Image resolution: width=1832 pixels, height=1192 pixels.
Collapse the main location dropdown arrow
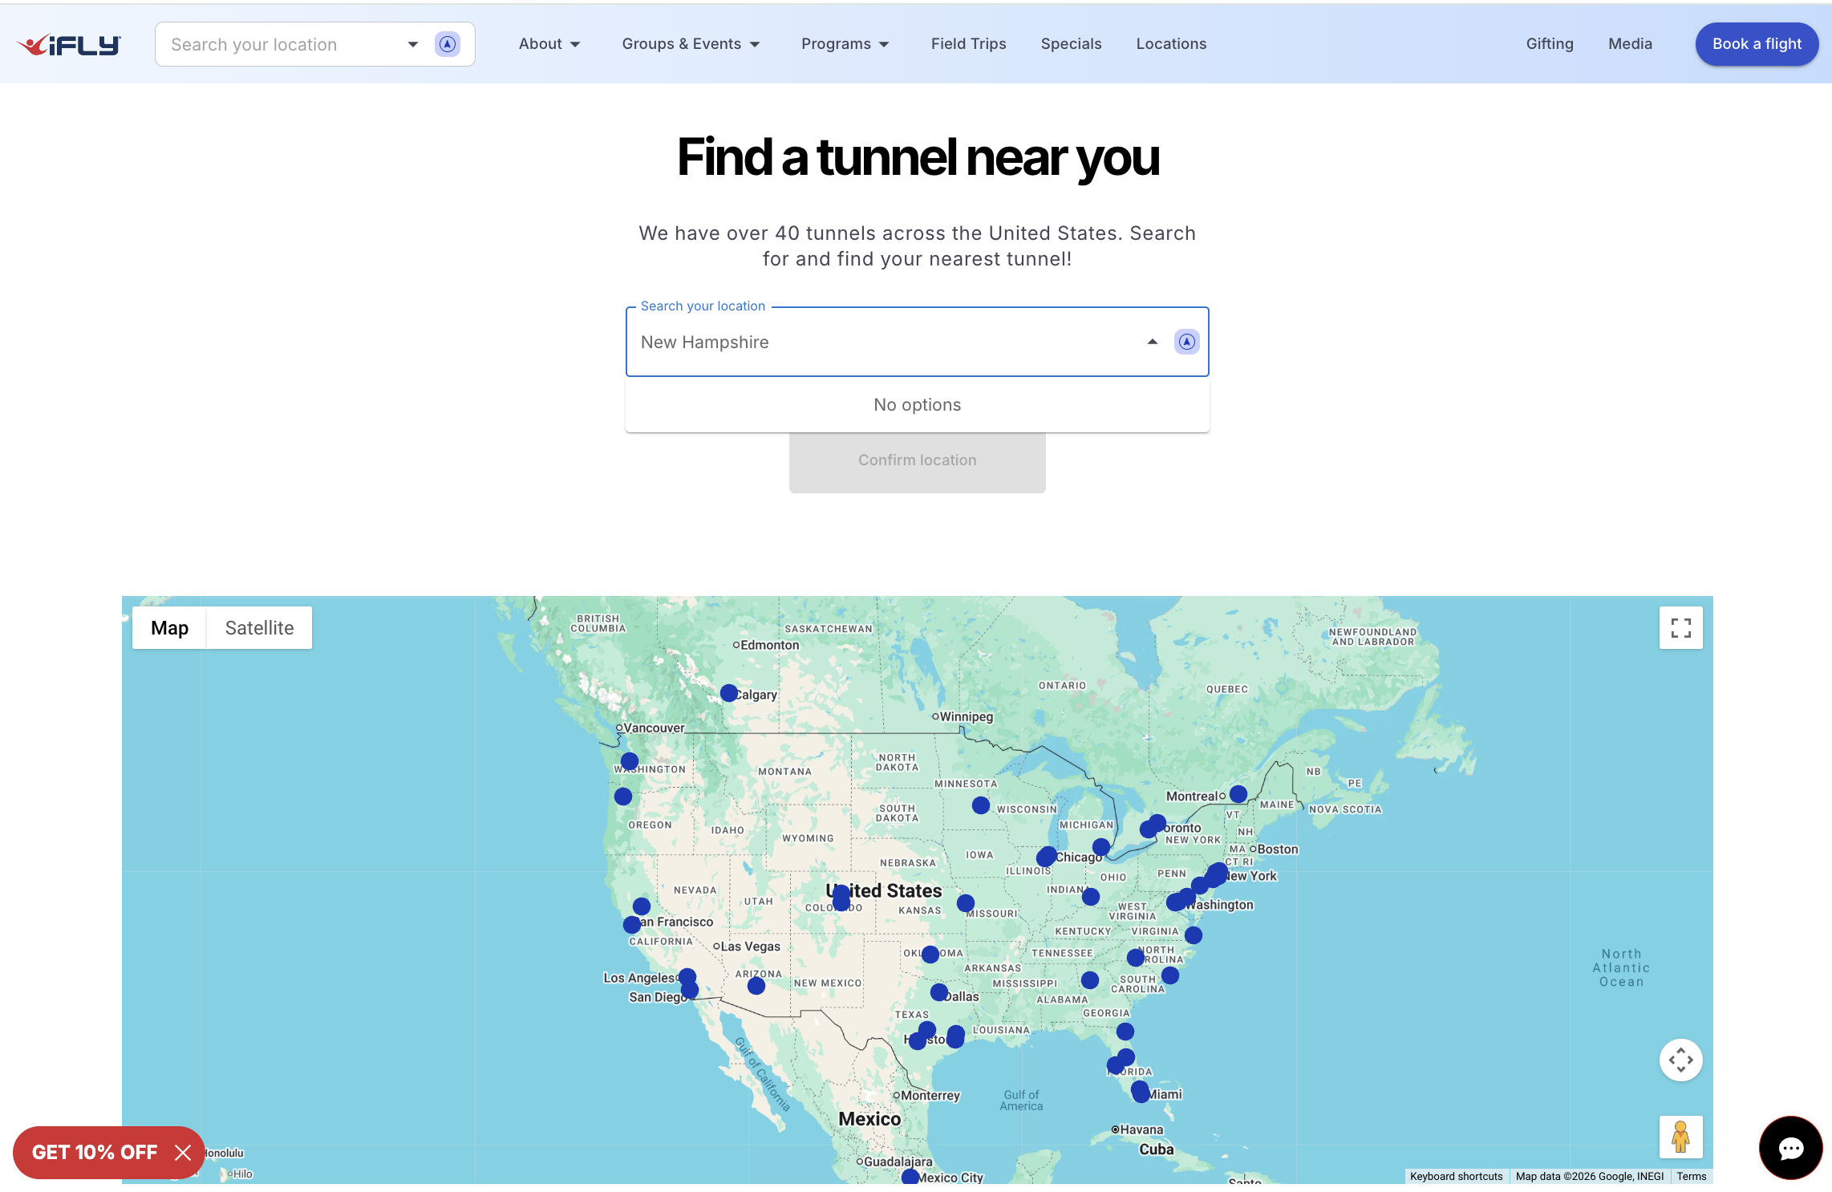(1153, 342)
